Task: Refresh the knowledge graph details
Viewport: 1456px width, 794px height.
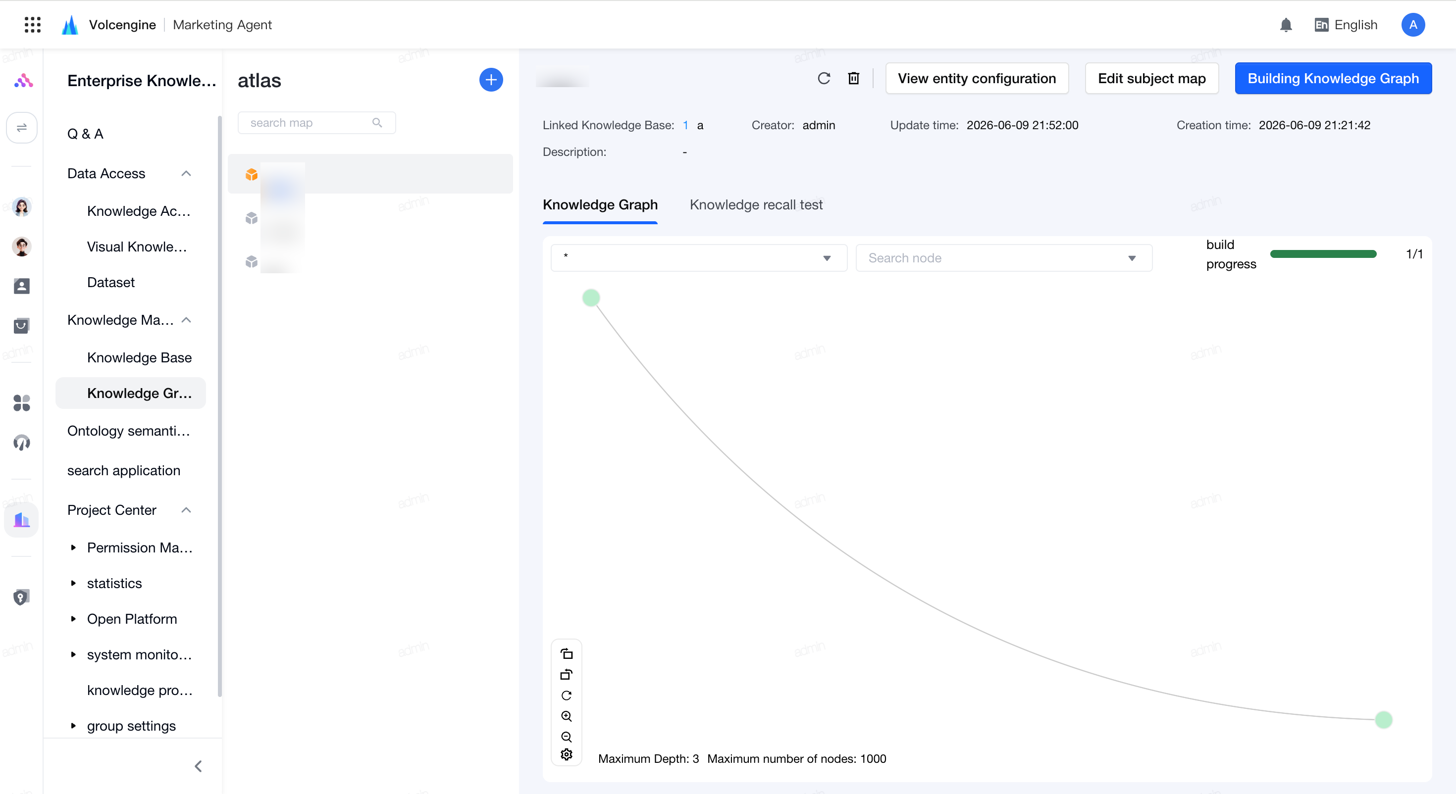Action: point(824,79)
